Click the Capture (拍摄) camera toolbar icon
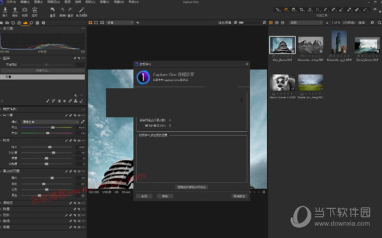Screen dimensions: 382x238 pyautogui.click(x=25, y=10)
